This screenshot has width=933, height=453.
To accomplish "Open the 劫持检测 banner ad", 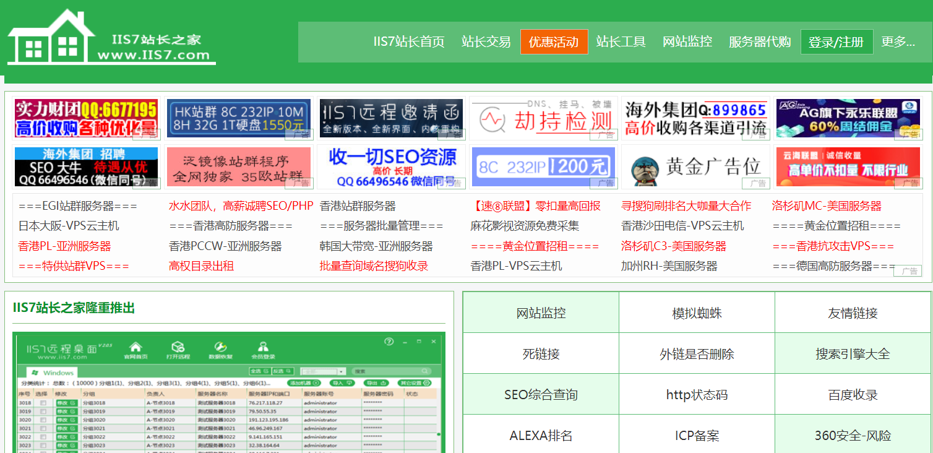I will 543,118.
